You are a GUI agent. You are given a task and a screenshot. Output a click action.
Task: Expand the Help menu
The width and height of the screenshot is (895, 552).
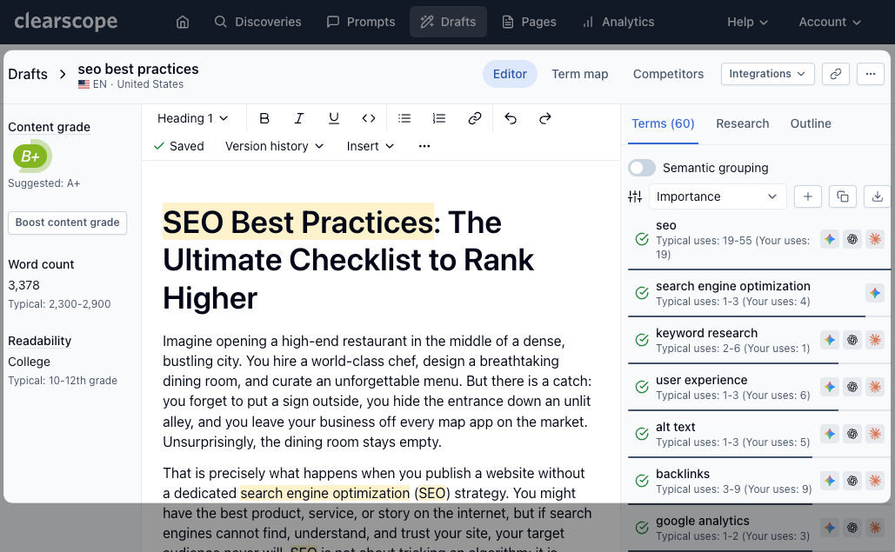pos(747,22)
